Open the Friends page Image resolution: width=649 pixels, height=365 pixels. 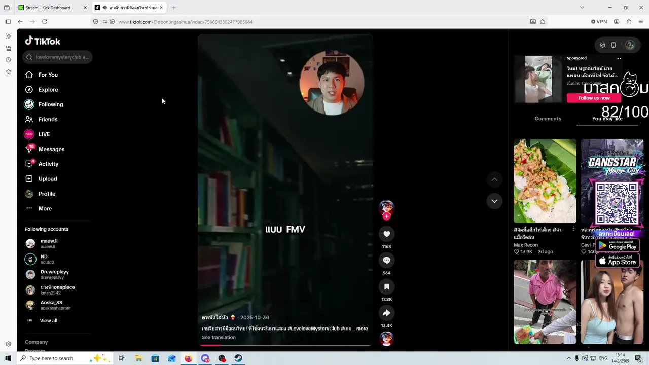coord(48,120)
